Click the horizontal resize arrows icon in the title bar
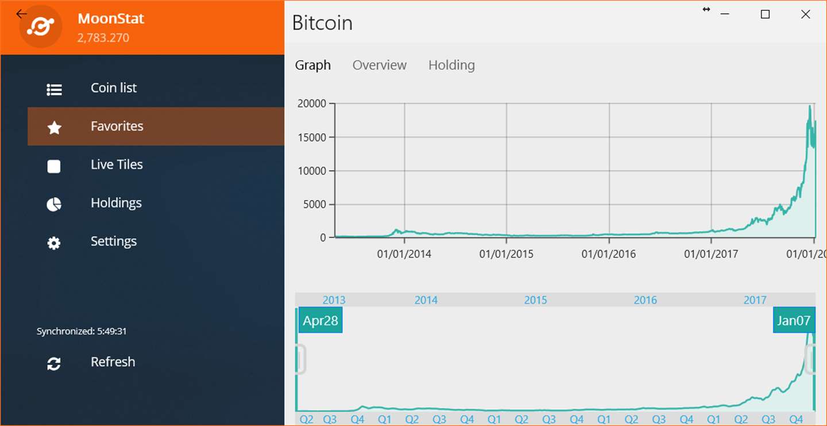 706,9
